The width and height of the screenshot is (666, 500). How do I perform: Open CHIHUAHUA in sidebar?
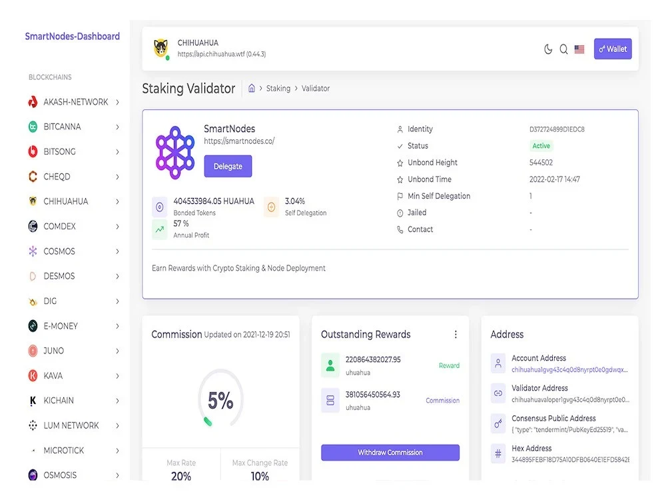(x=74, y=201)
